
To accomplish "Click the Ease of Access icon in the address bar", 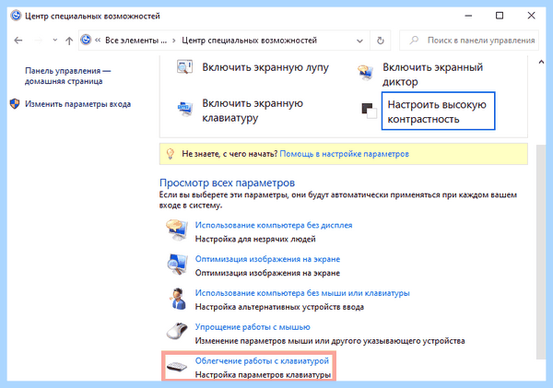I will coord(86,40).
